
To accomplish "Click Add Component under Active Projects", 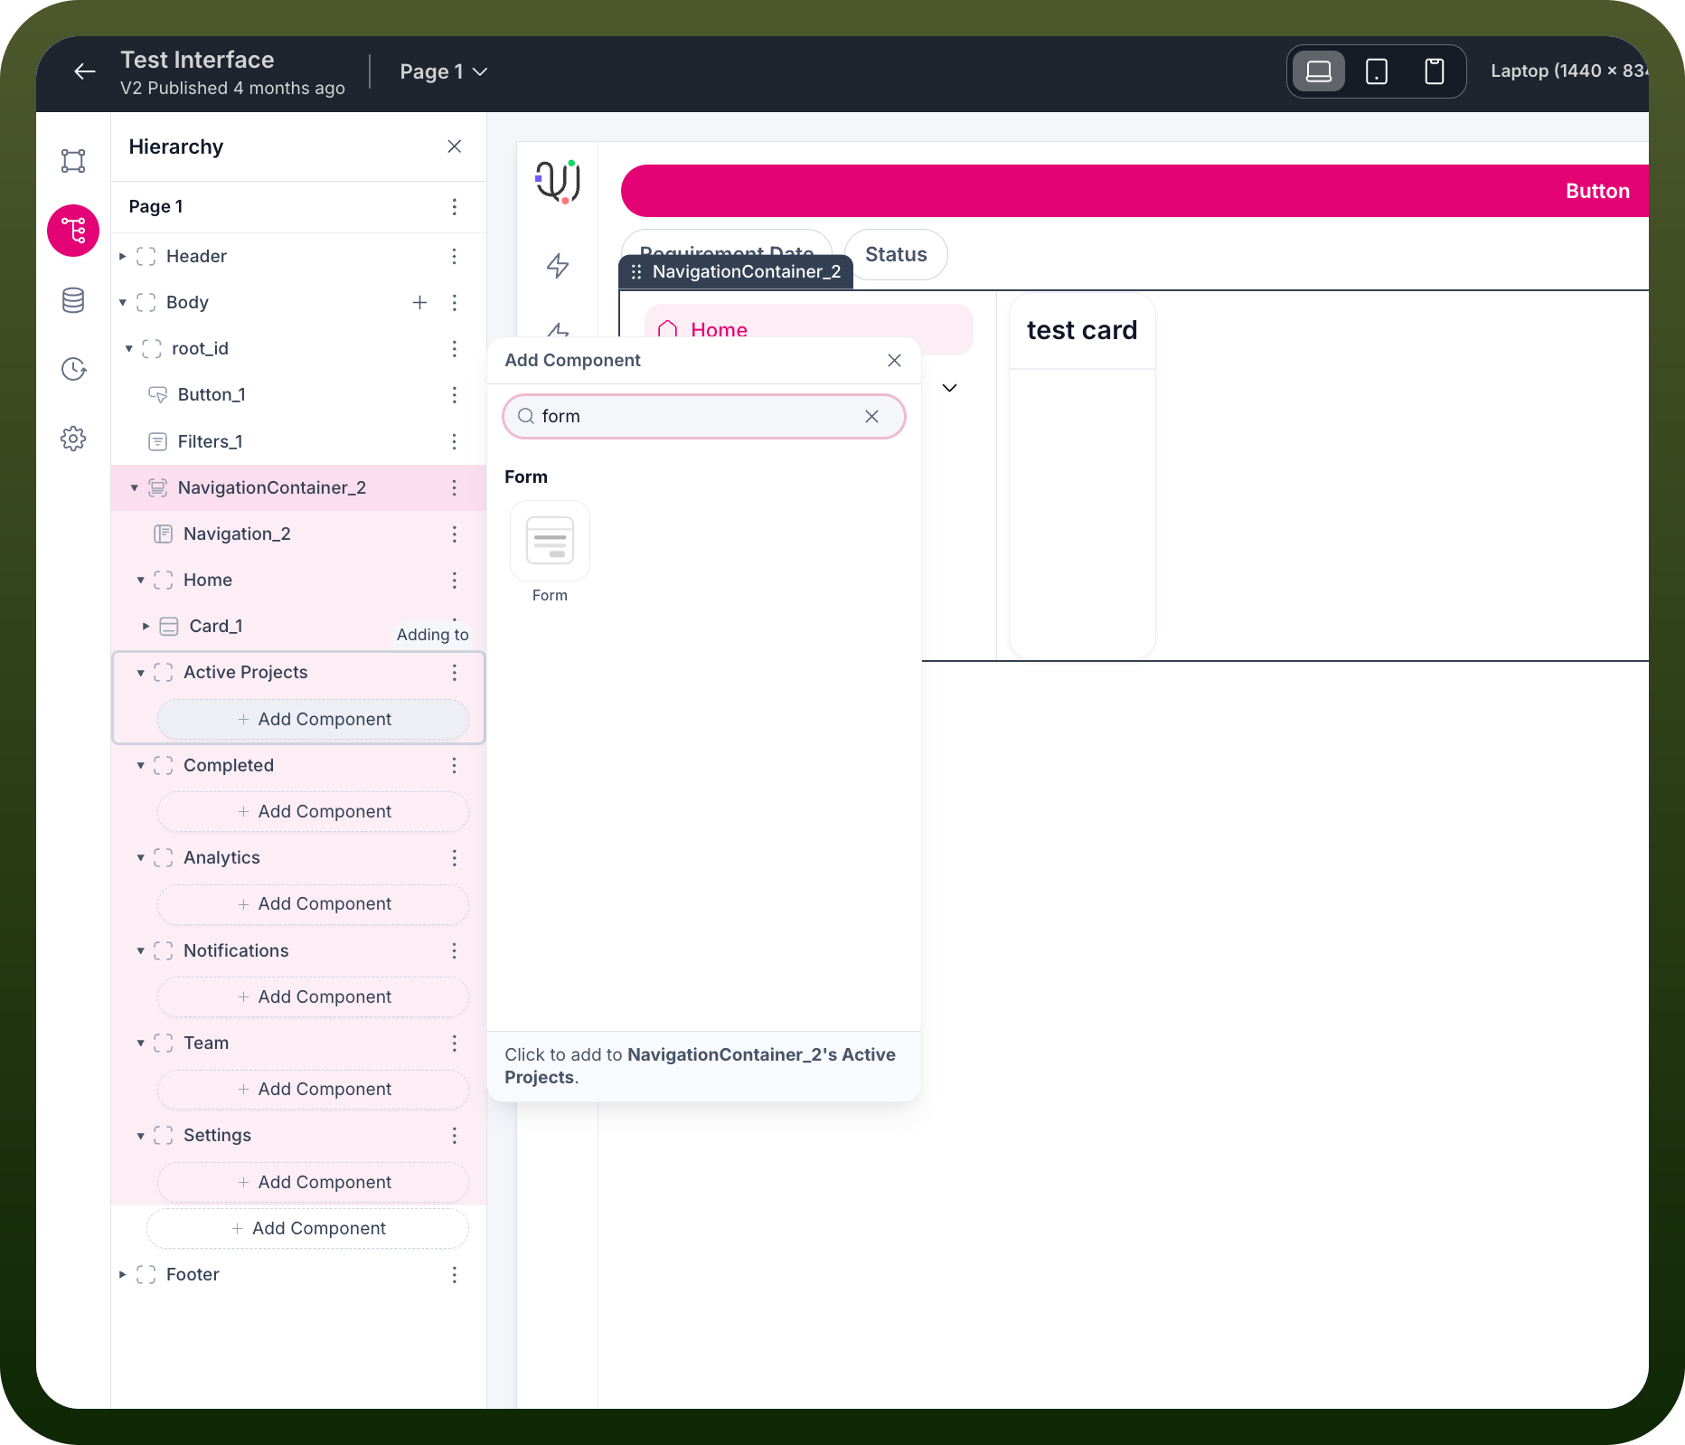I will tap(314, 719).
